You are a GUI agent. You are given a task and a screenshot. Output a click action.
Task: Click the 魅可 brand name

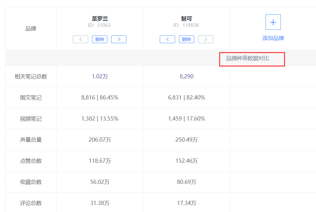pyautogui.click(x=186, y=19)
